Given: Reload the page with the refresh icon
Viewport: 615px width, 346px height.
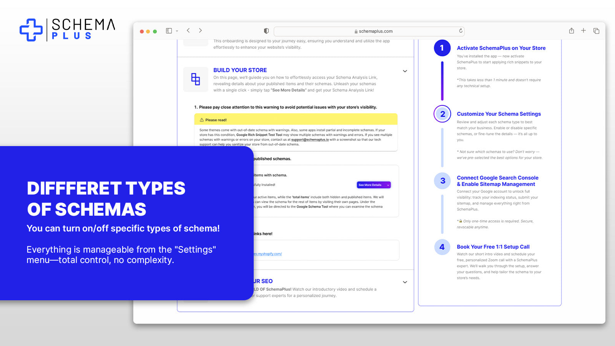Looking at the screenshot, I should click(460, 31).
